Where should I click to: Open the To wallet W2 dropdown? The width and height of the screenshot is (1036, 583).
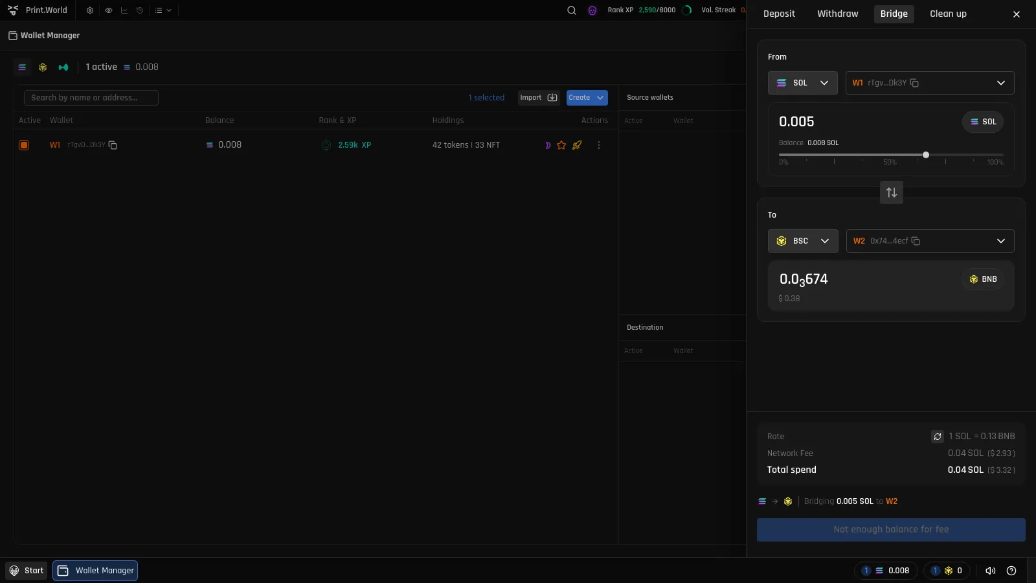pyautogui.click(x=930, y=241)
